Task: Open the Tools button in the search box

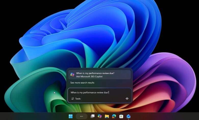Action: 76,99
